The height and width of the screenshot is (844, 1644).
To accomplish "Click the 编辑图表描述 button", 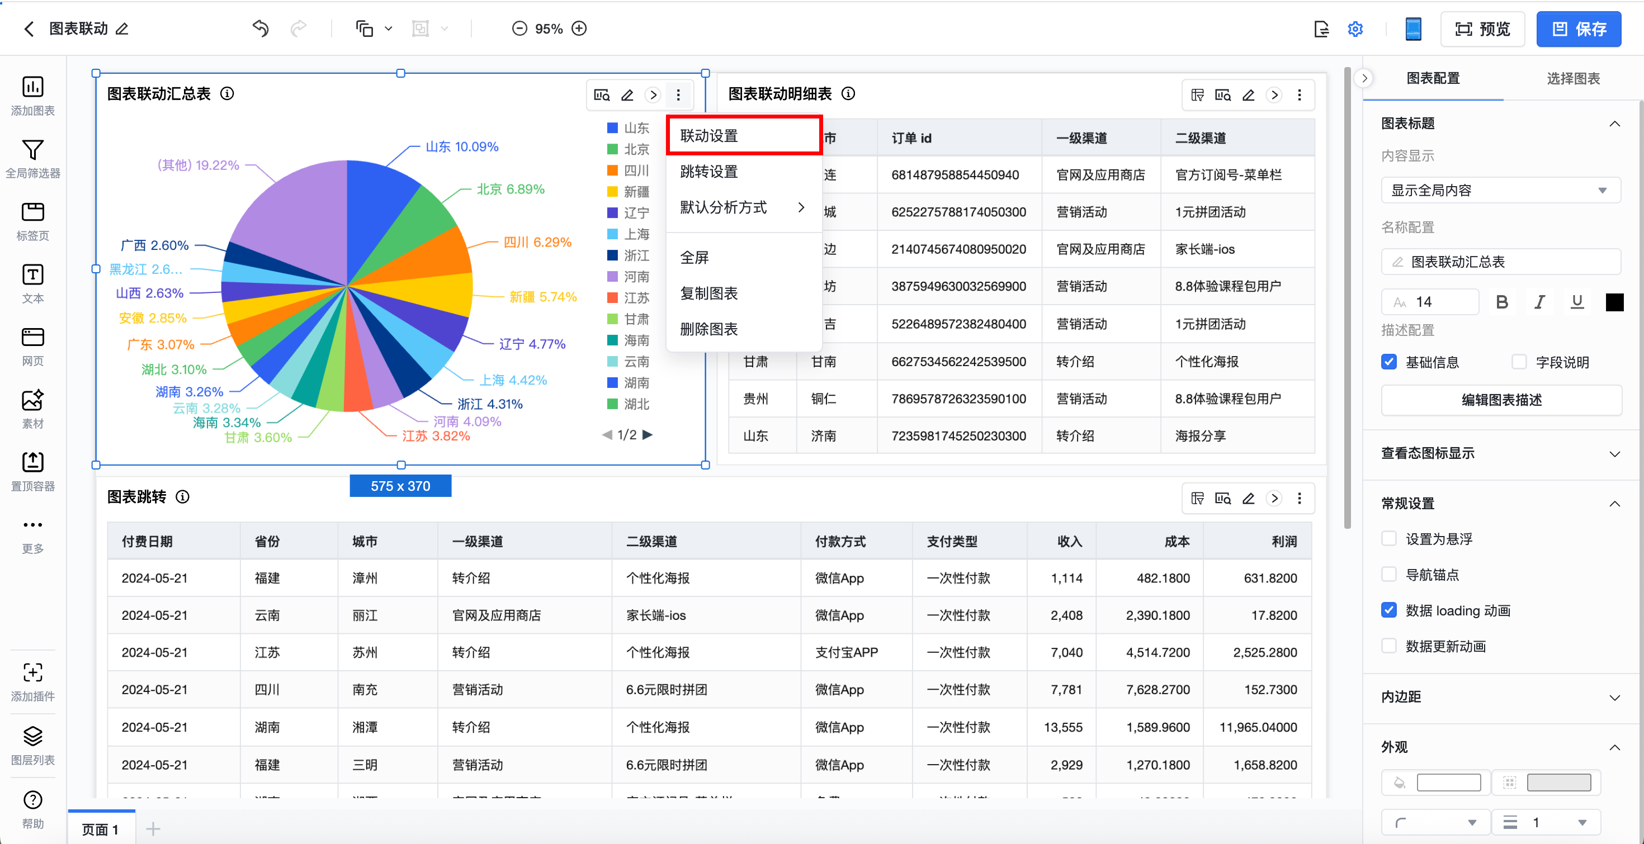I will [1501, 399].
